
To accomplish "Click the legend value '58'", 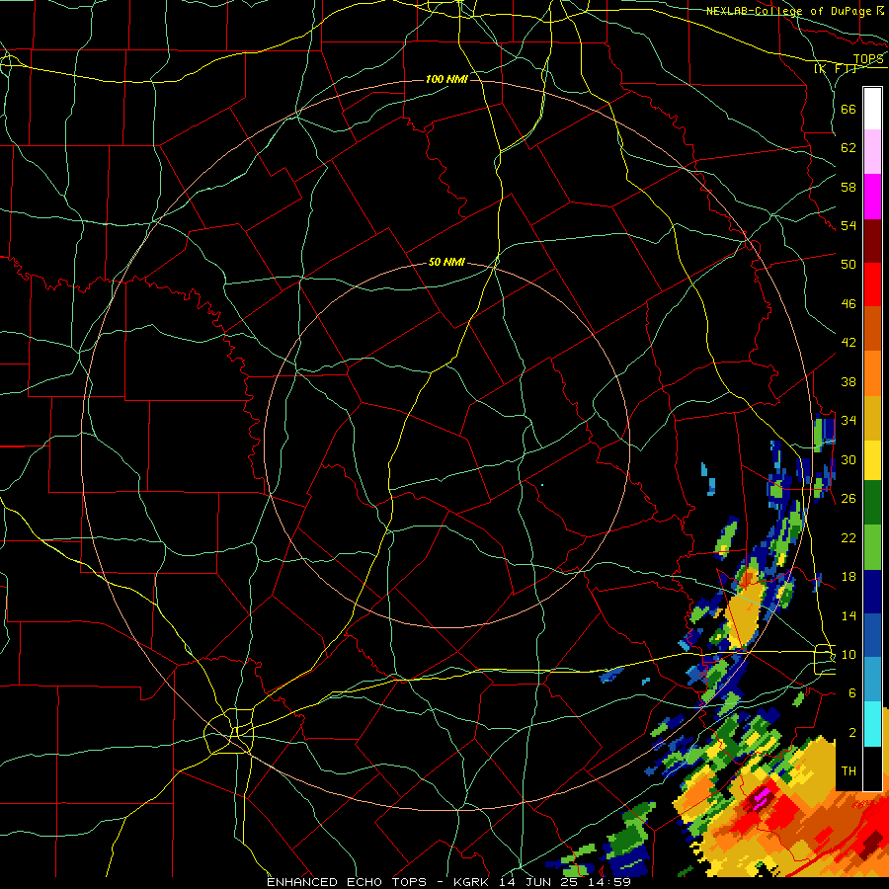I will [x=849, y=187].
